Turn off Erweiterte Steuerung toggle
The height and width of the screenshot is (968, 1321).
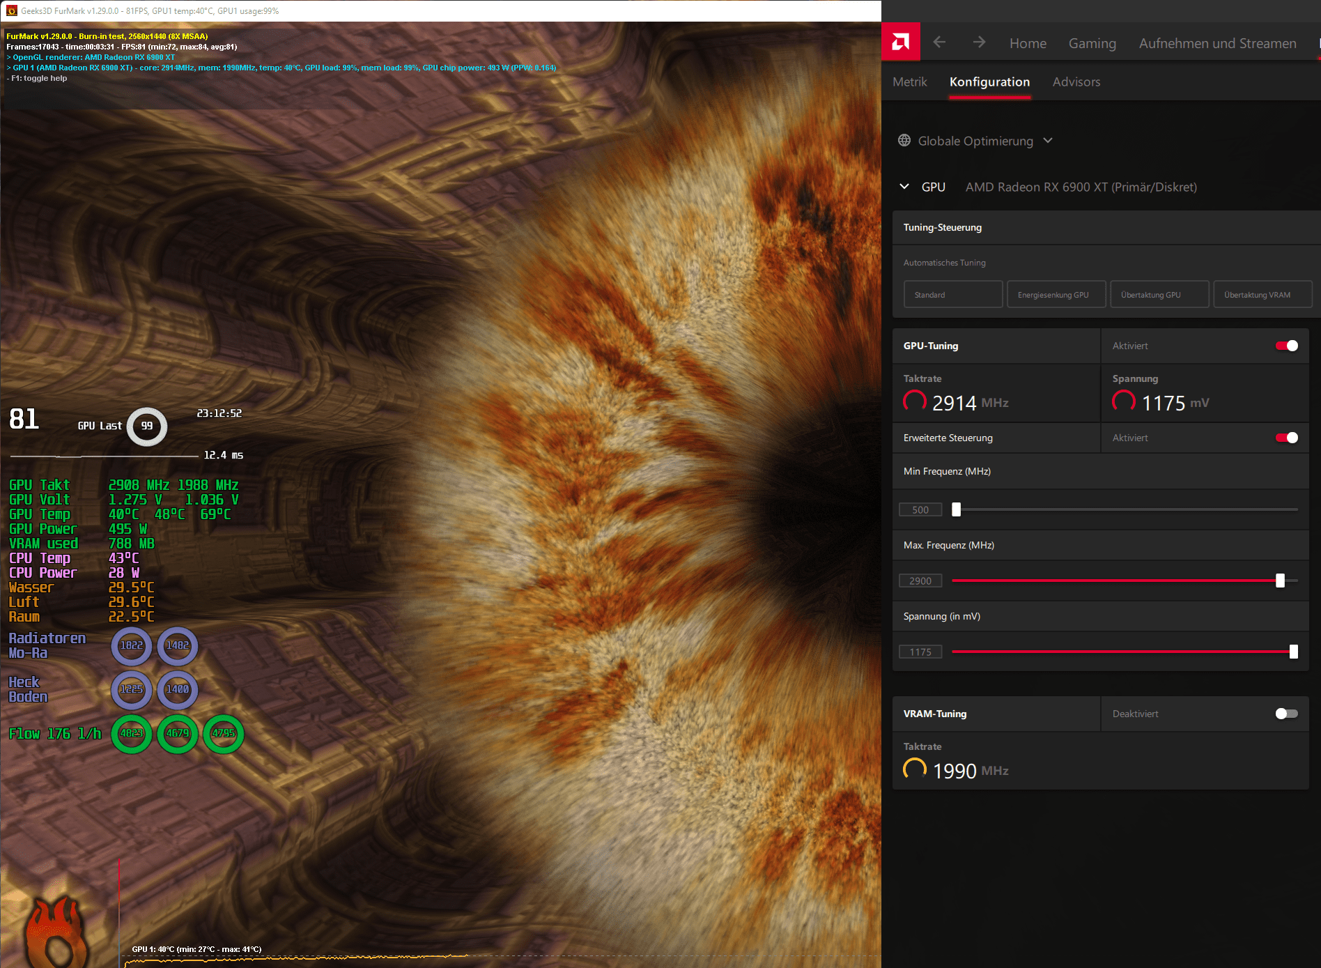click(1286, 438)
